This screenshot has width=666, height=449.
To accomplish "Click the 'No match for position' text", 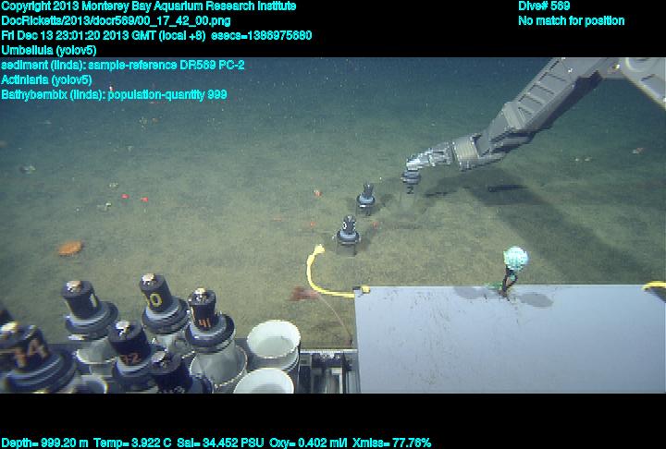I will tap(571, 20).
